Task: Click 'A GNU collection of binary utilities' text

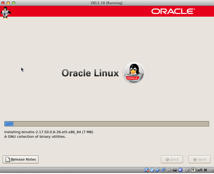Action: click(35, 137)
